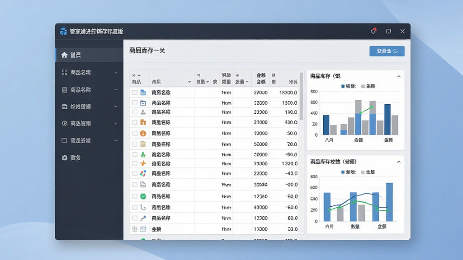Select the highlighted home item in the sidebar
Image resolution: width=463 pixels, height=260 pixels.
[89, 55]
